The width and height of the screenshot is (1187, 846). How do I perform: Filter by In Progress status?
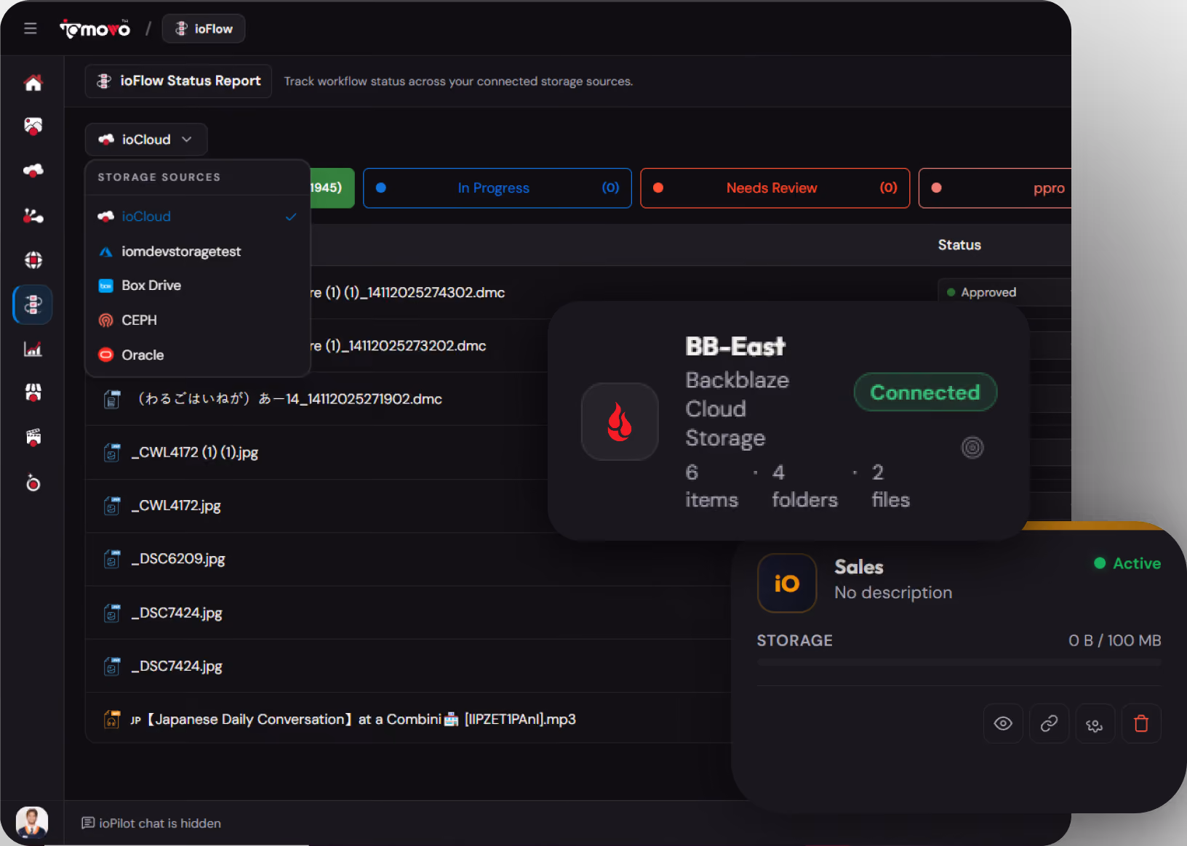coord(497,188)
